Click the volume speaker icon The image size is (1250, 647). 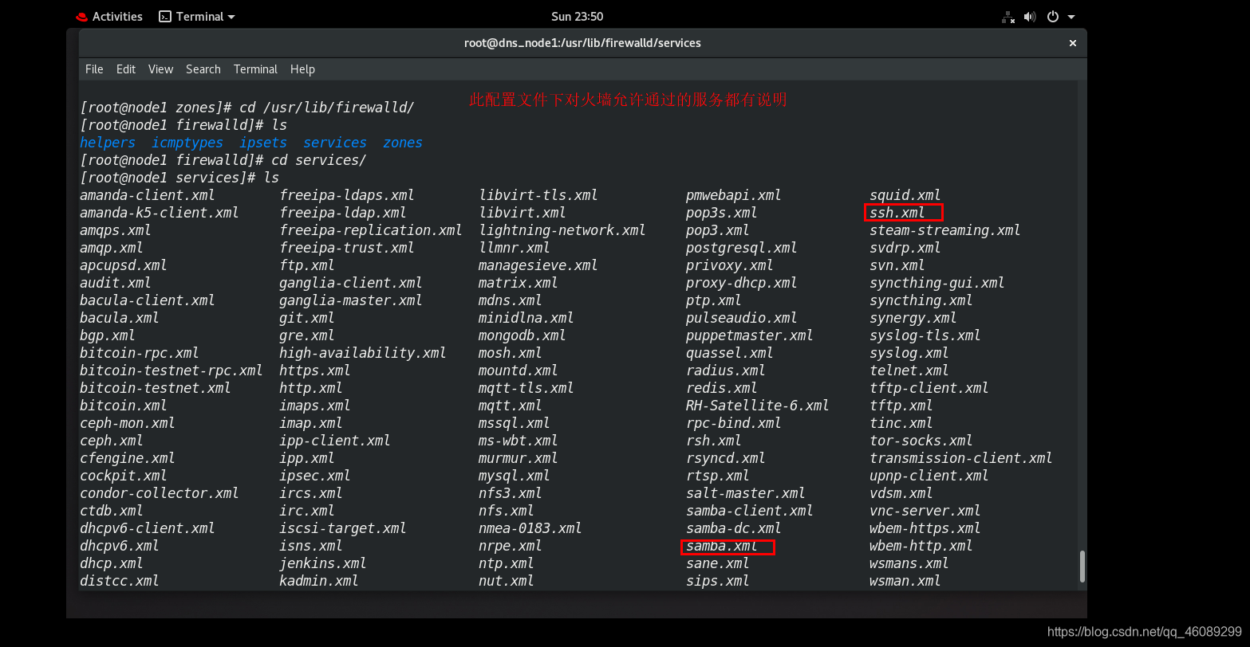pyautogui.click(x=1030, y=17)
